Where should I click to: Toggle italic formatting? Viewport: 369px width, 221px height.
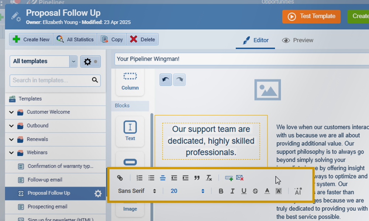232,191
